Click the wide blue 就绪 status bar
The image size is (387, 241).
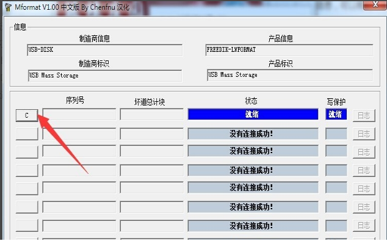click(253, 114)
